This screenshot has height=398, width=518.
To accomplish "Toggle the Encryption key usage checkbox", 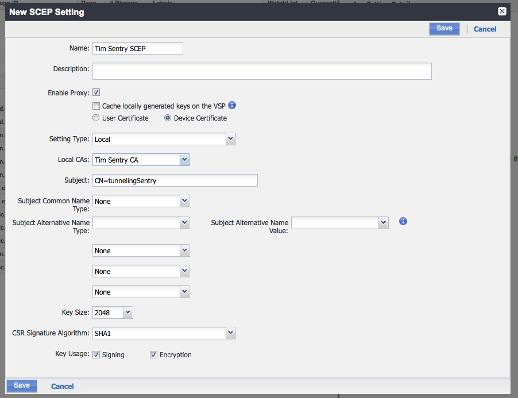I will (153, 355).
